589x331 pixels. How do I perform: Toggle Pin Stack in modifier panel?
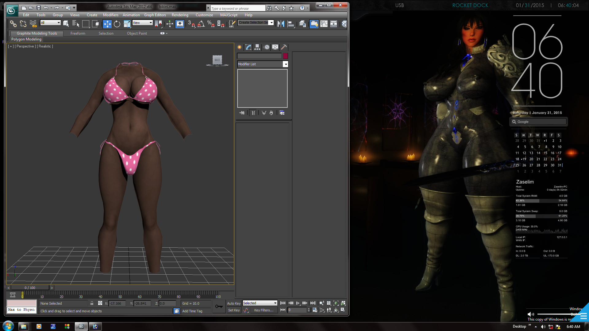[x=242, y=113]
